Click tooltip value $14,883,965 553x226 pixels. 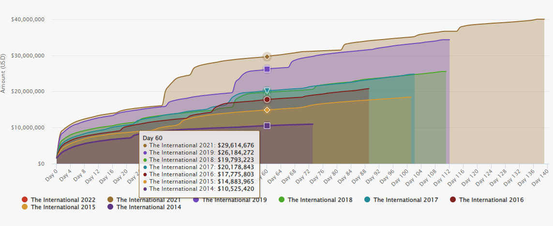pyautogui.click(x=236, y=181)
